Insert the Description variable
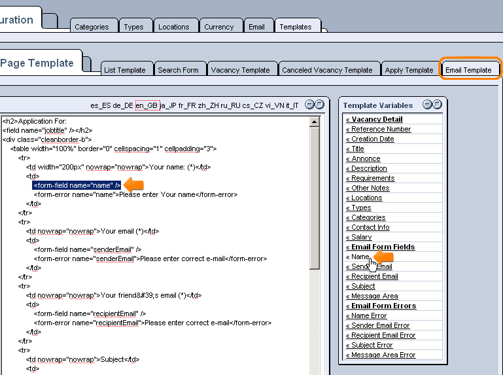 366,168
